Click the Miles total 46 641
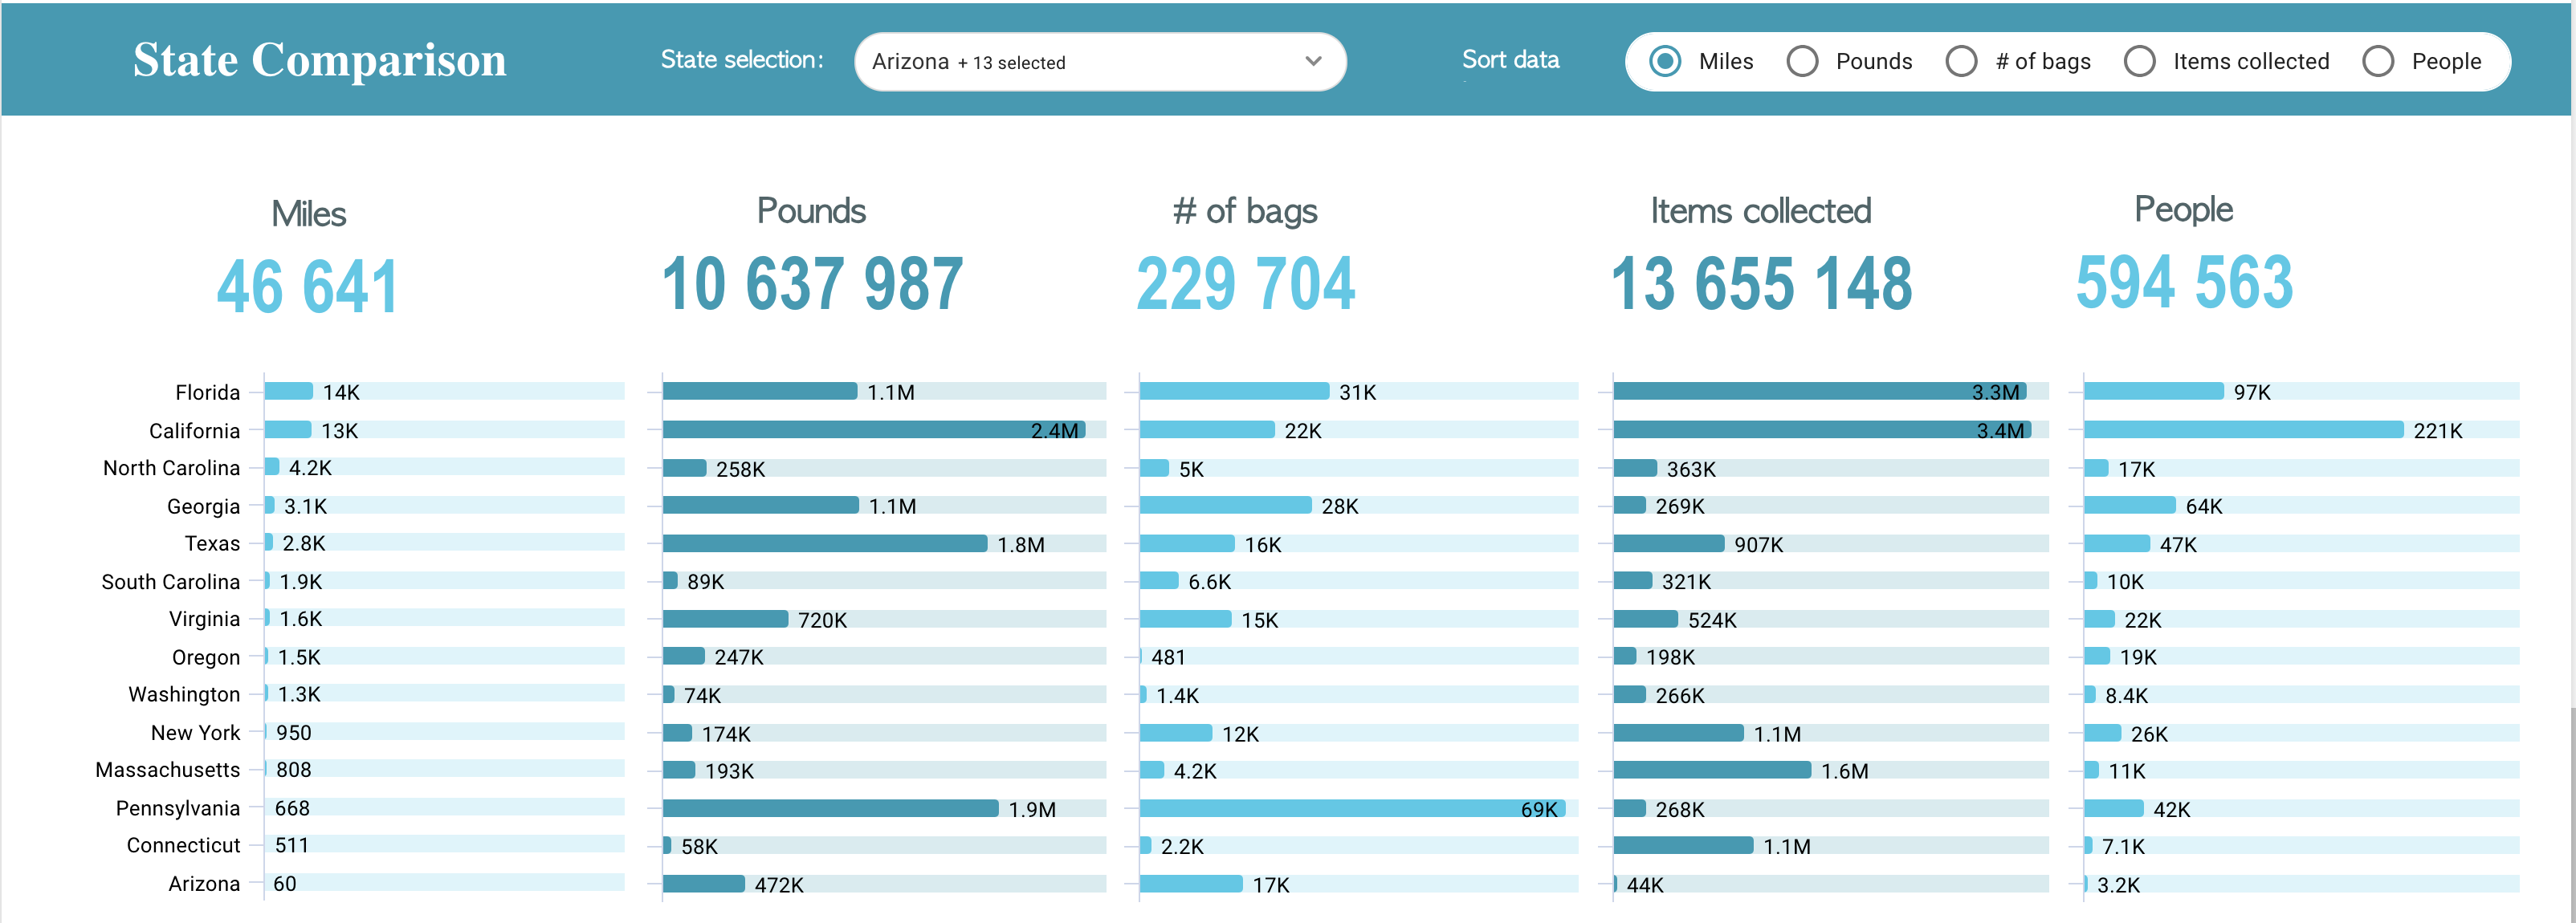The width and height of the screenshot is (2576, 923). (x=308, y=287)
